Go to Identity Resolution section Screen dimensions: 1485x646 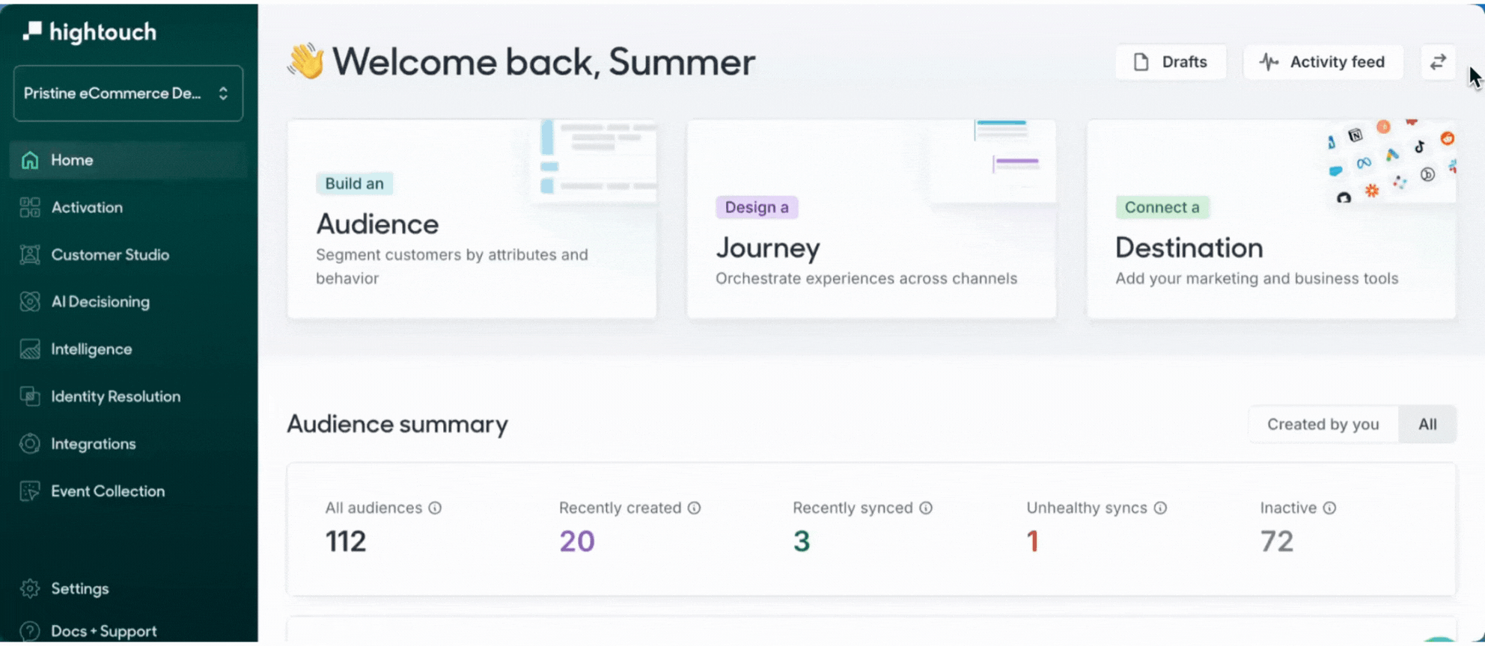115,397
